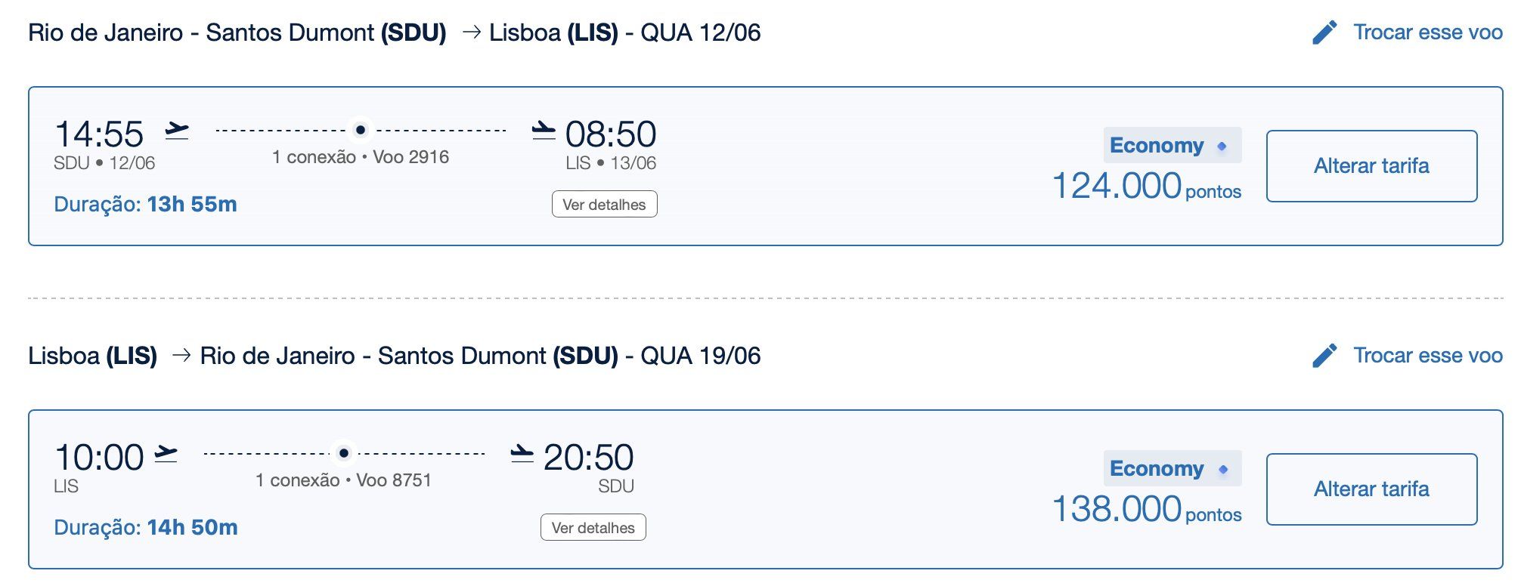Image resolution: width=1521 pixels, height=583 pixels.
Task: Click diamond icon in return Economy badge
Action: [1222, 469]
